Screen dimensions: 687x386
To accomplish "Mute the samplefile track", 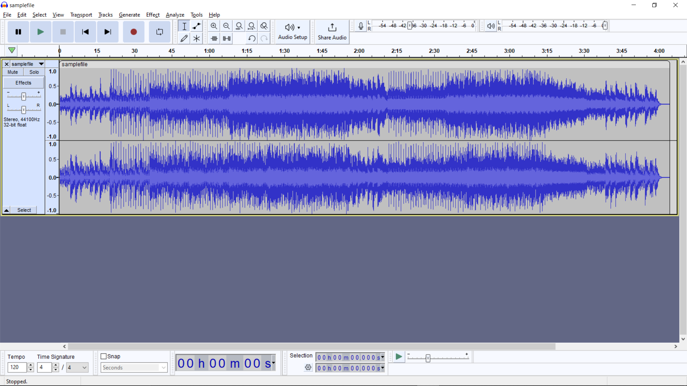I will [x=13, y=72].
